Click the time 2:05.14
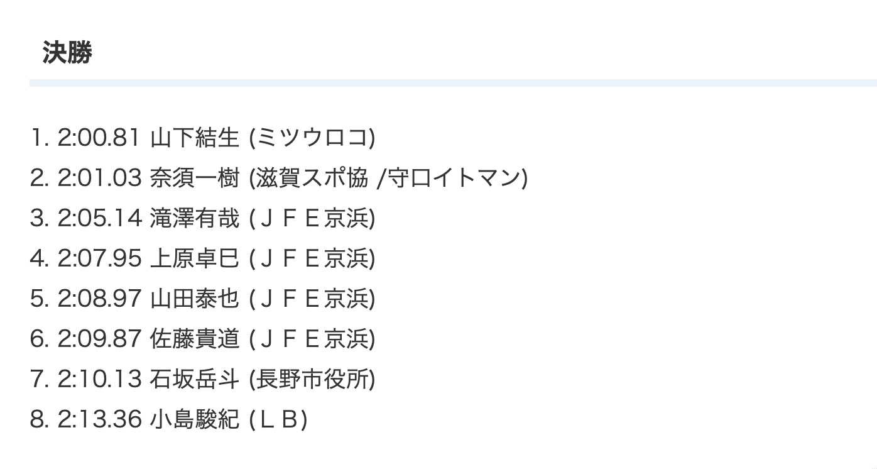The height and width of the screenshot is (469, 877). 99,219
